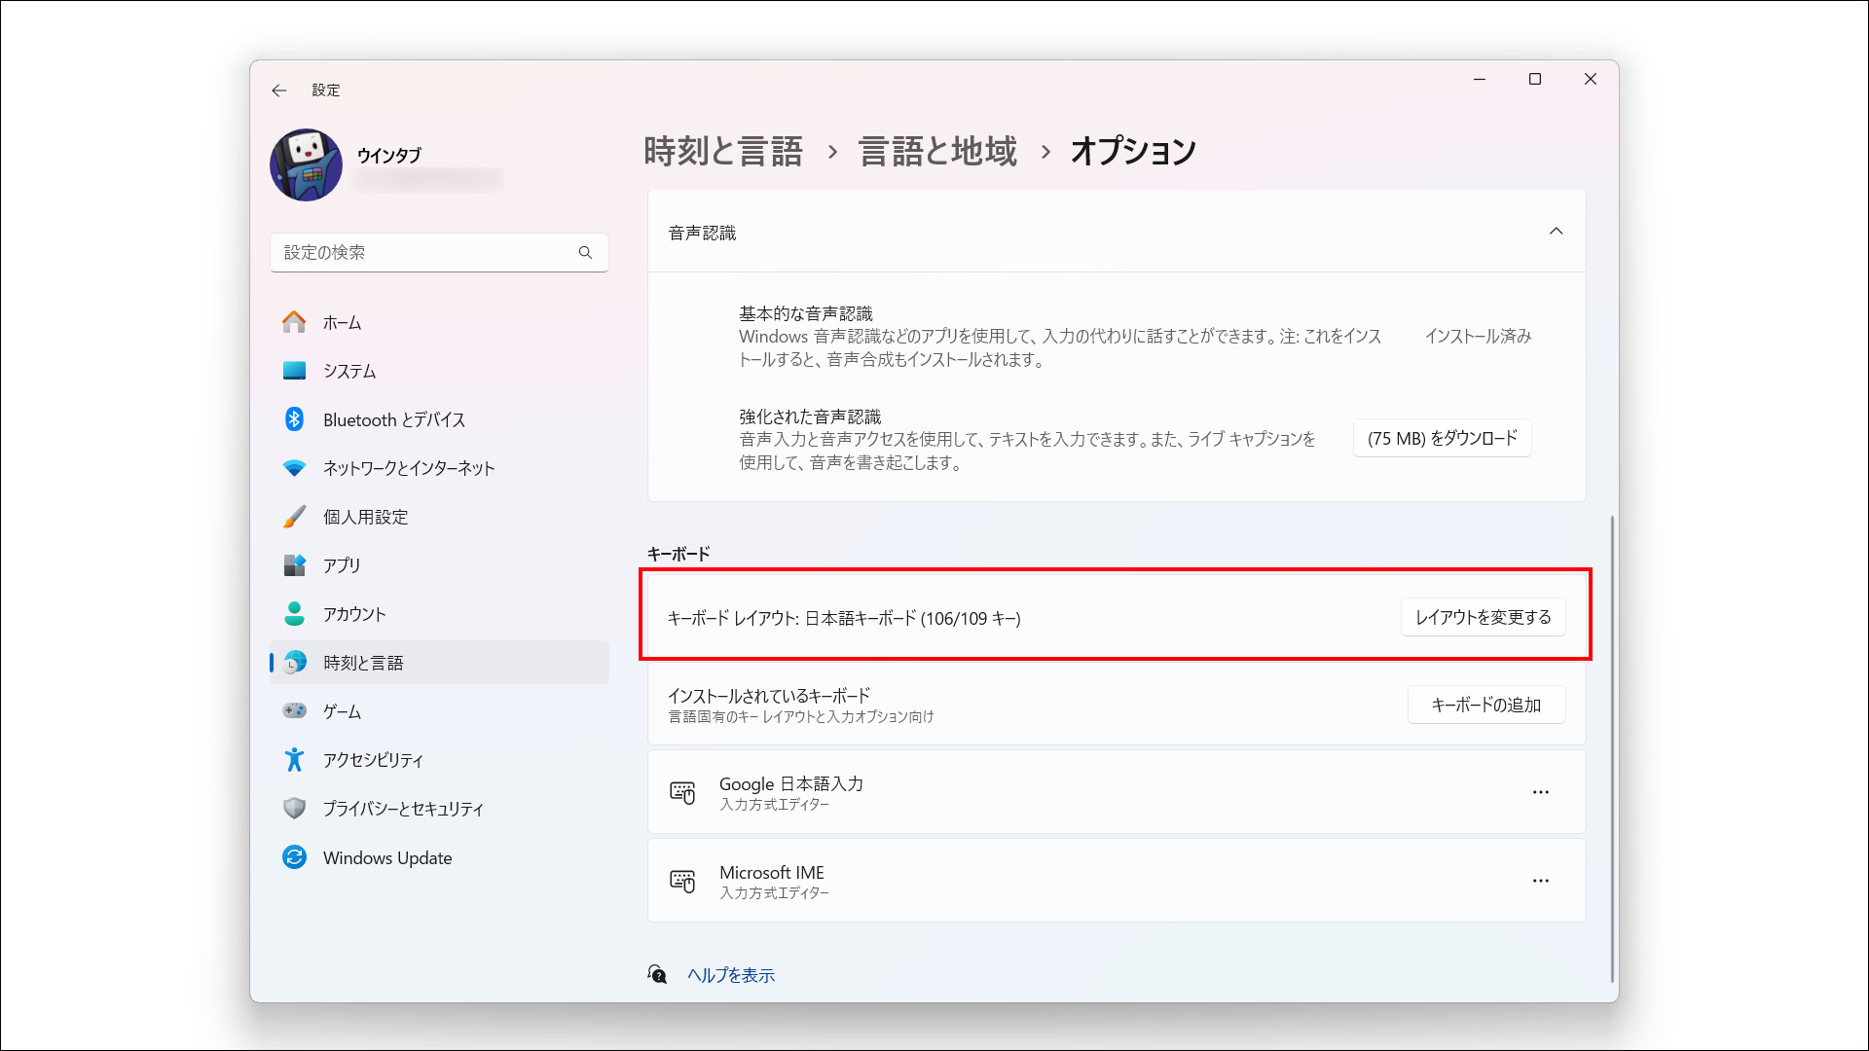Click the アカウント sidebar icon
Image resolution: width=1869 pixels, height=1051 pixels.
pyautogui.click(x=294, y=614)
